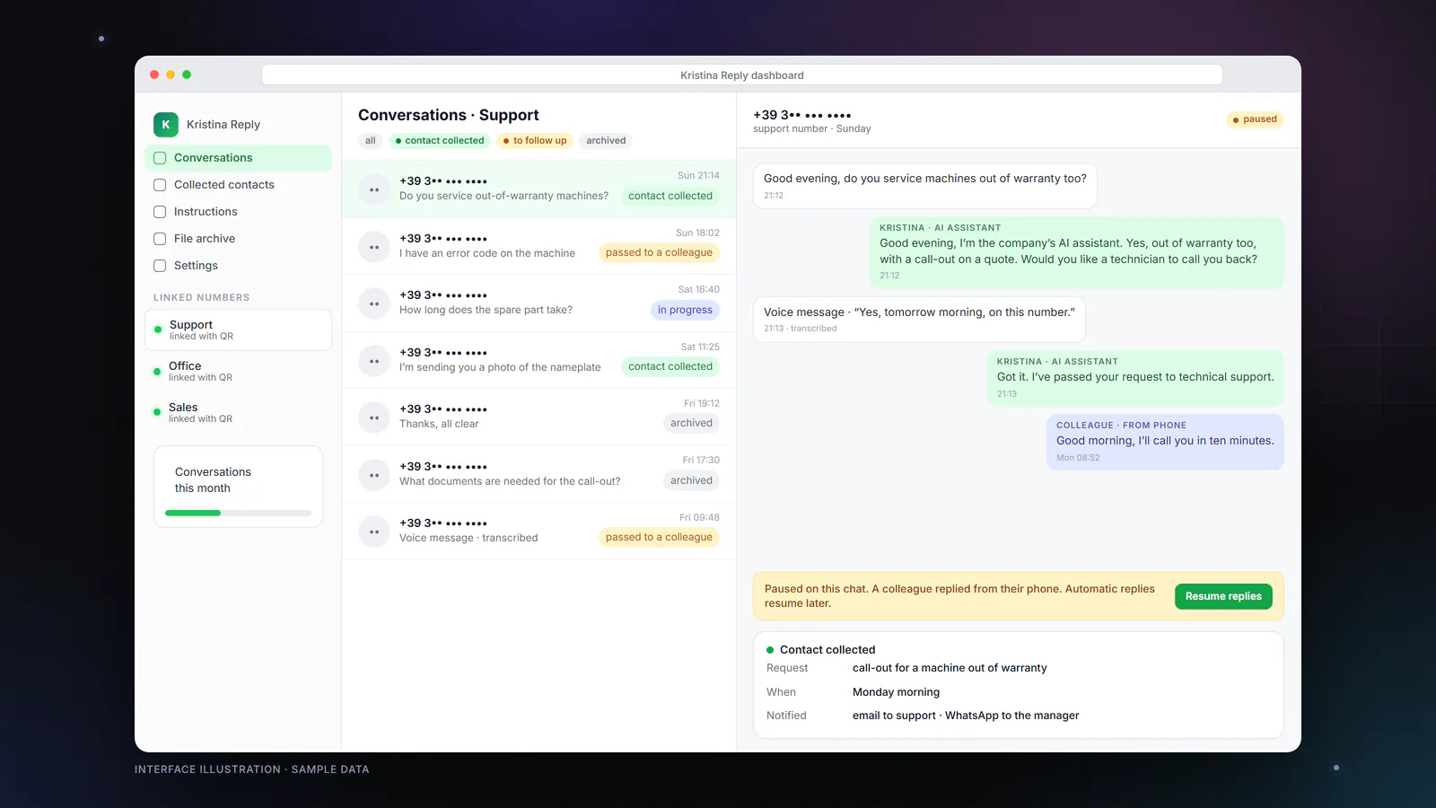Image resolution: width=1436 pixels, height=808 pixels.
Task: Click the Kristina Reply dashboard address bar
Action: pos(742,75)
